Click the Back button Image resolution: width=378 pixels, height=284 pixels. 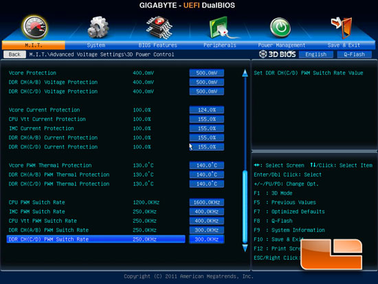[14, 54]
